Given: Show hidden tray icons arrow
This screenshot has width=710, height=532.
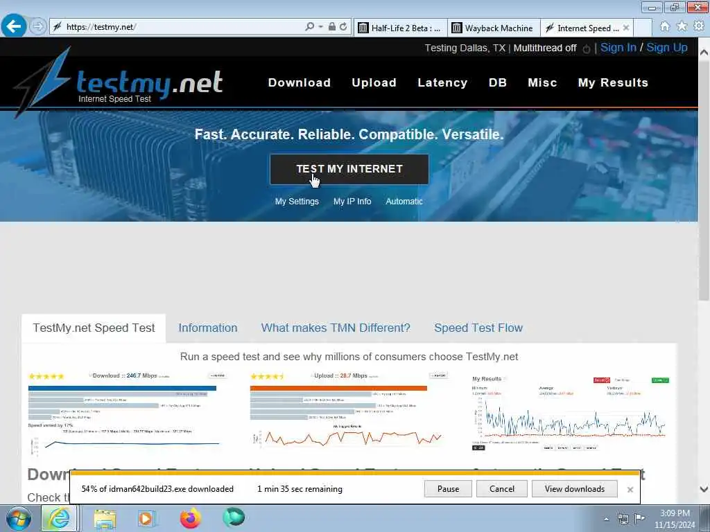Looking at the screenshot, I should pyautogui.click(x=606, y=519).
